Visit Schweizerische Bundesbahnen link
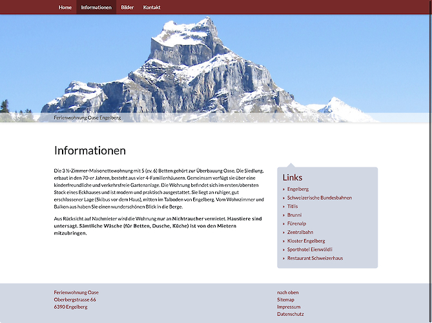The height and width of the screenshot is (323, 432). [x=319, y=198]
